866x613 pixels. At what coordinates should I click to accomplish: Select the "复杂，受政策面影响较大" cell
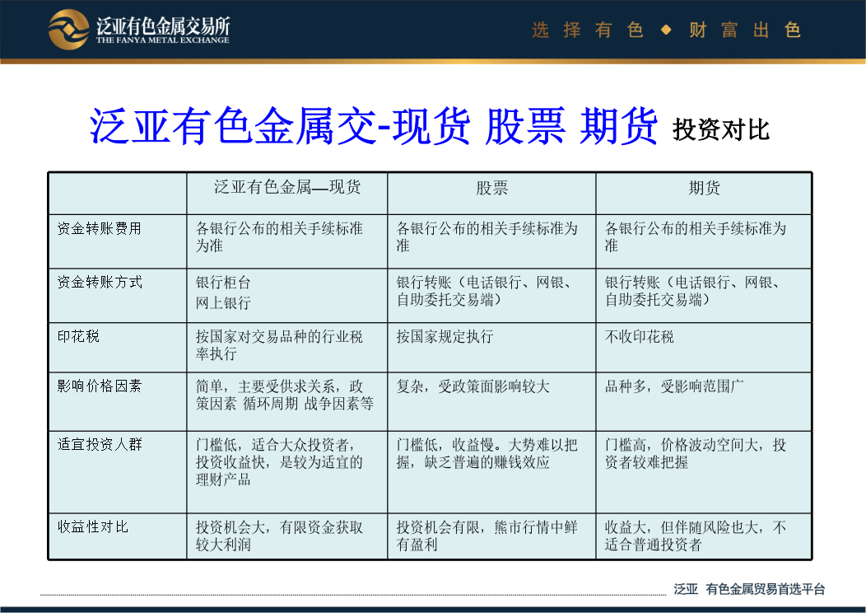[x=491, y=402]
